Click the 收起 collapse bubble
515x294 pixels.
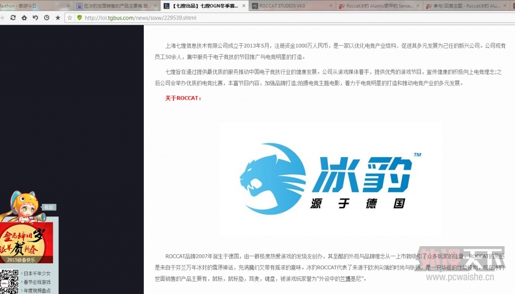point(49,207)
